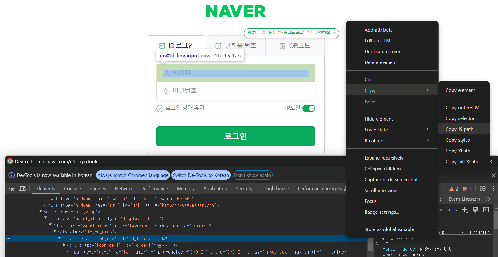Collapse the div id_line input_row node

59,238
